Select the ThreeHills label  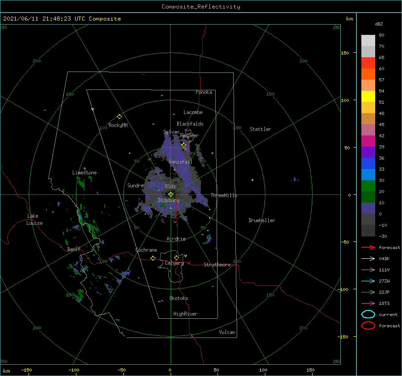coord(224,195)
